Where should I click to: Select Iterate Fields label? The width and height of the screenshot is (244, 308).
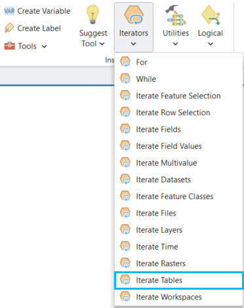[159, 129]
